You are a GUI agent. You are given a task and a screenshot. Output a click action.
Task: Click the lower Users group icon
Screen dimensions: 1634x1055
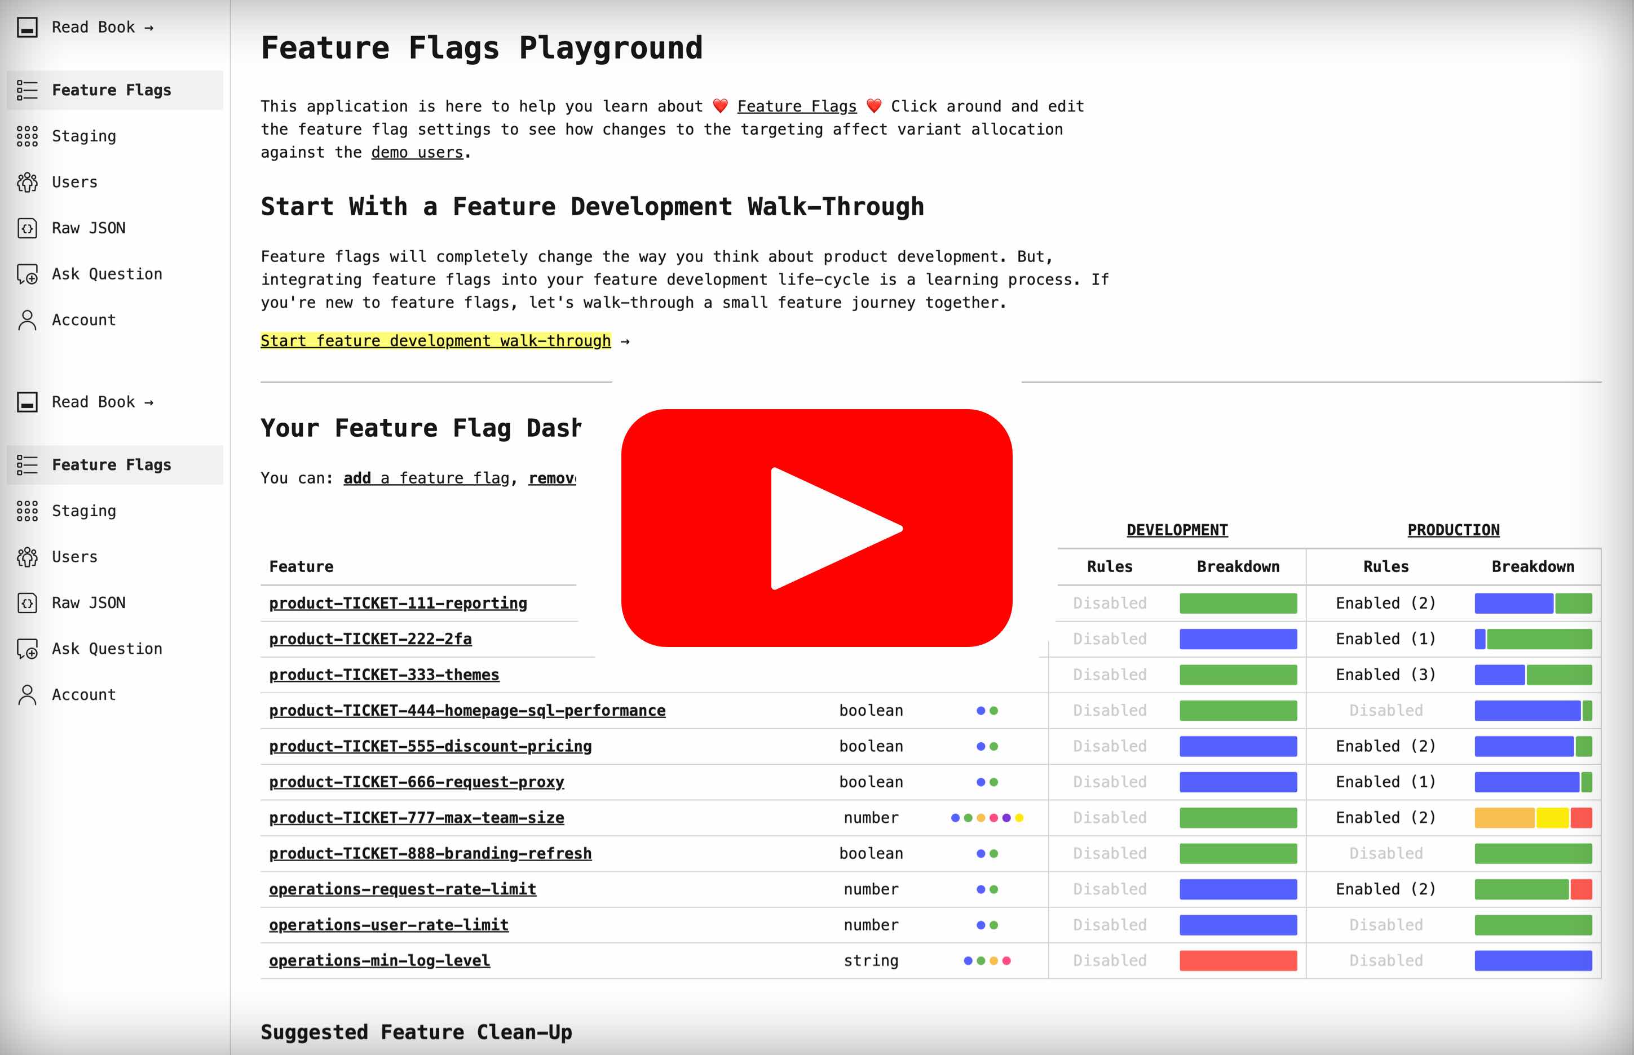click(x=27, y=557)
